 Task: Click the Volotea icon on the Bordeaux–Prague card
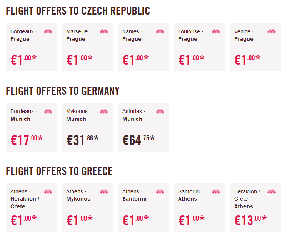pos(48,31)
